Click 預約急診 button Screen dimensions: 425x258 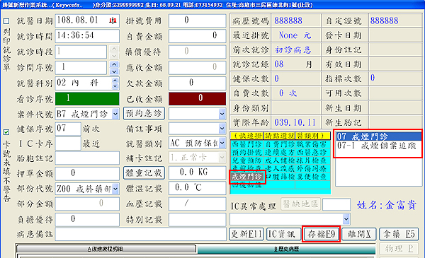pos(144,113)
